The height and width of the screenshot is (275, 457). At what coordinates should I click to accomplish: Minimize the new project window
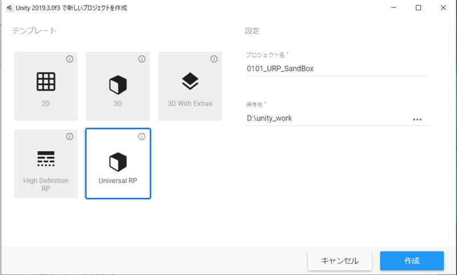click(394, 8)
